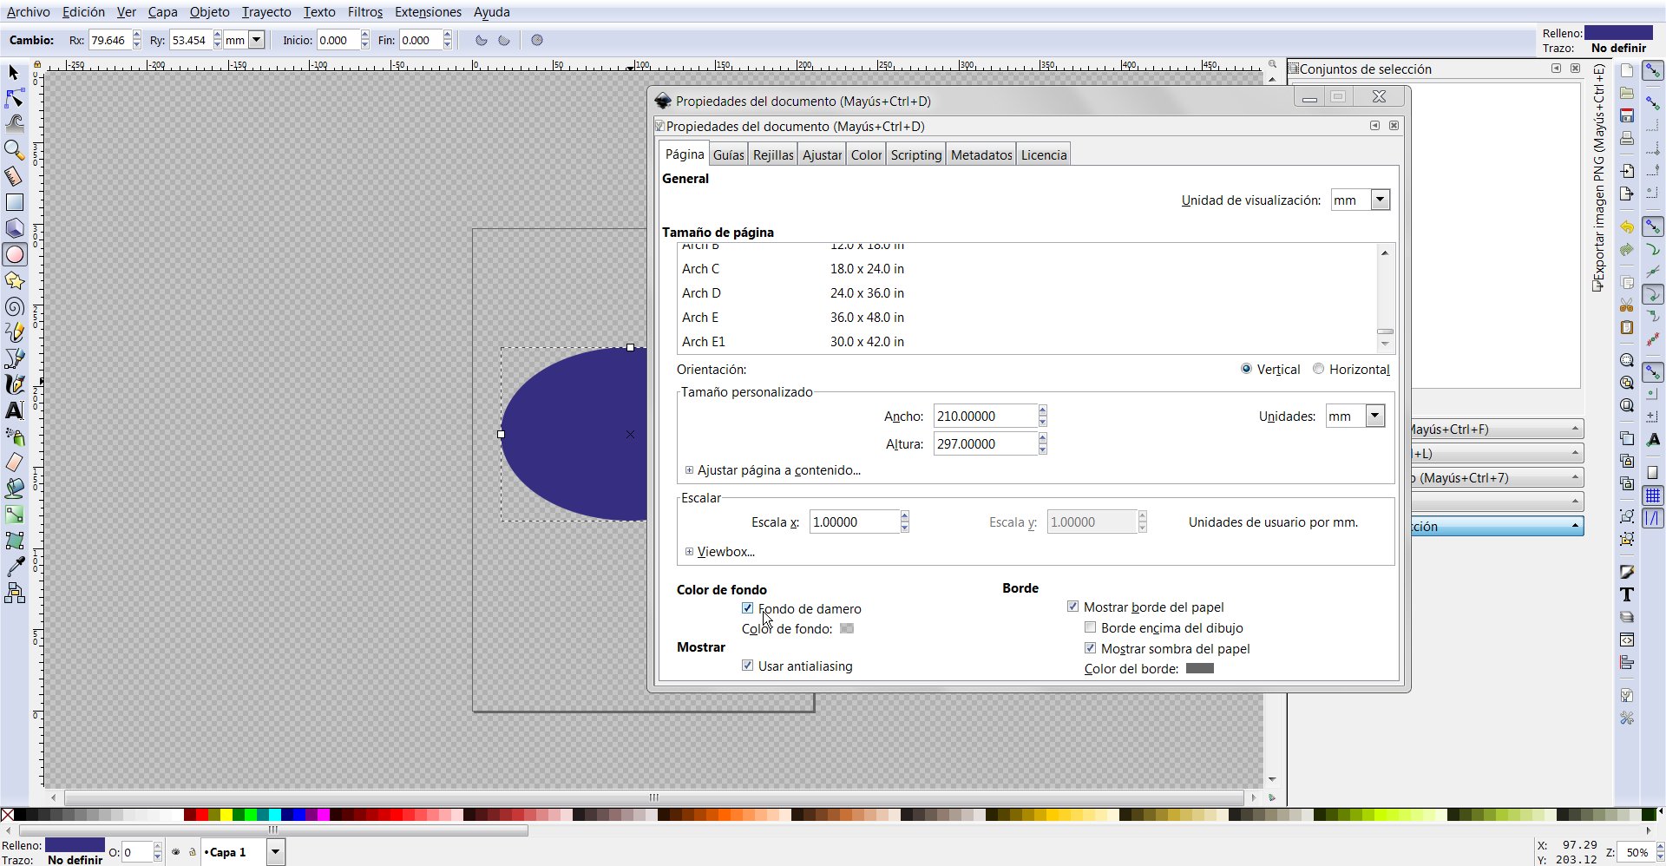Screen dimensions: 1666x866
Task: Switch to the Rejillas tab
Action: pyautogui.click(x=772, y=155)
